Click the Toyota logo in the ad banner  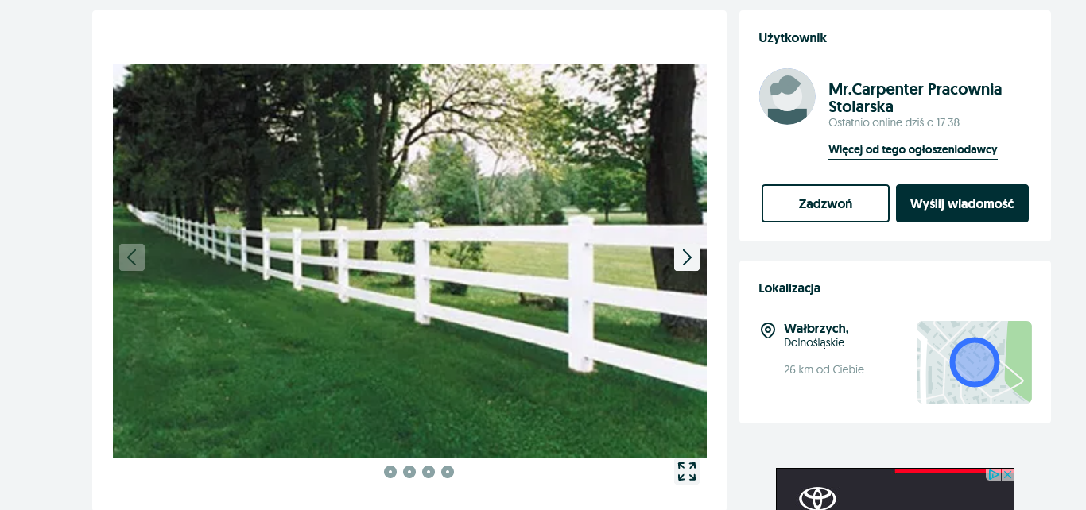click(817, 498)
